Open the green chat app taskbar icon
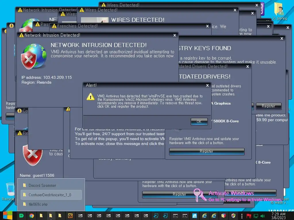The image size is (294, 220). click(x=21, y=216)
